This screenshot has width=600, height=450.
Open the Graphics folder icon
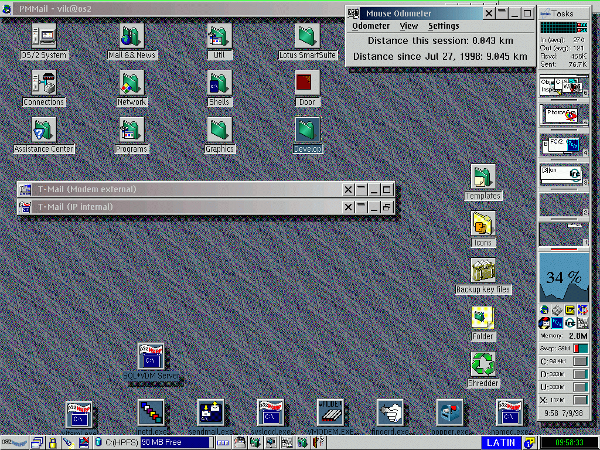click(x=219, y=130)
